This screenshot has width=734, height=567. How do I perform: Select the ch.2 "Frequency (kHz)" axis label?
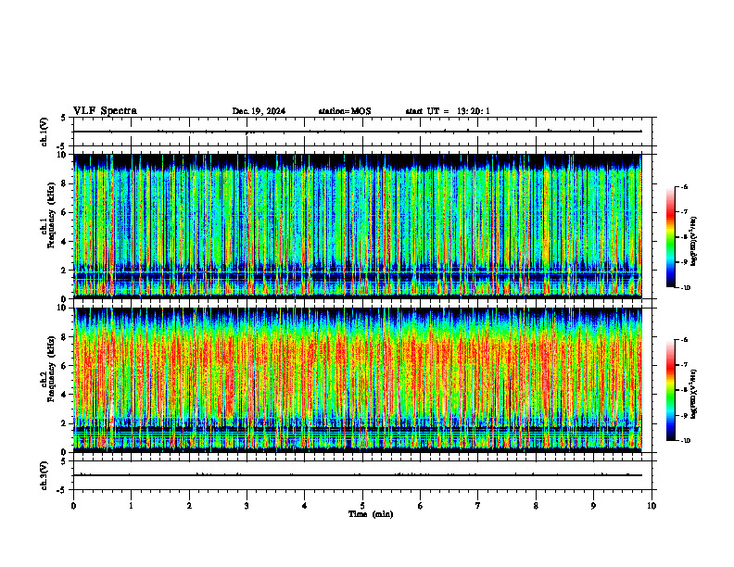51,368
